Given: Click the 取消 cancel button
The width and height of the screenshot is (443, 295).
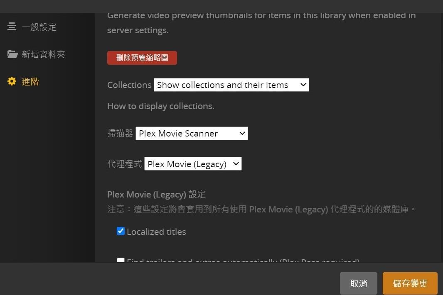Looking at the screenshot, I should 358,283.
